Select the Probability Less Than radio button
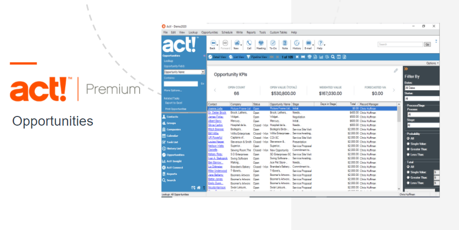Viewport: 459px width, 230px height. [x=408, y=155]
